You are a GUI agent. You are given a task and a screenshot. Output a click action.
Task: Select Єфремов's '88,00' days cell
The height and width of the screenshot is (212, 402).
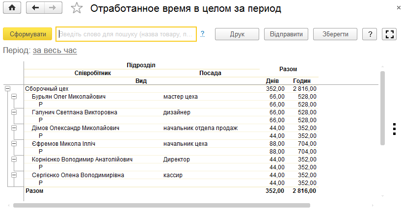click(277, 144)
